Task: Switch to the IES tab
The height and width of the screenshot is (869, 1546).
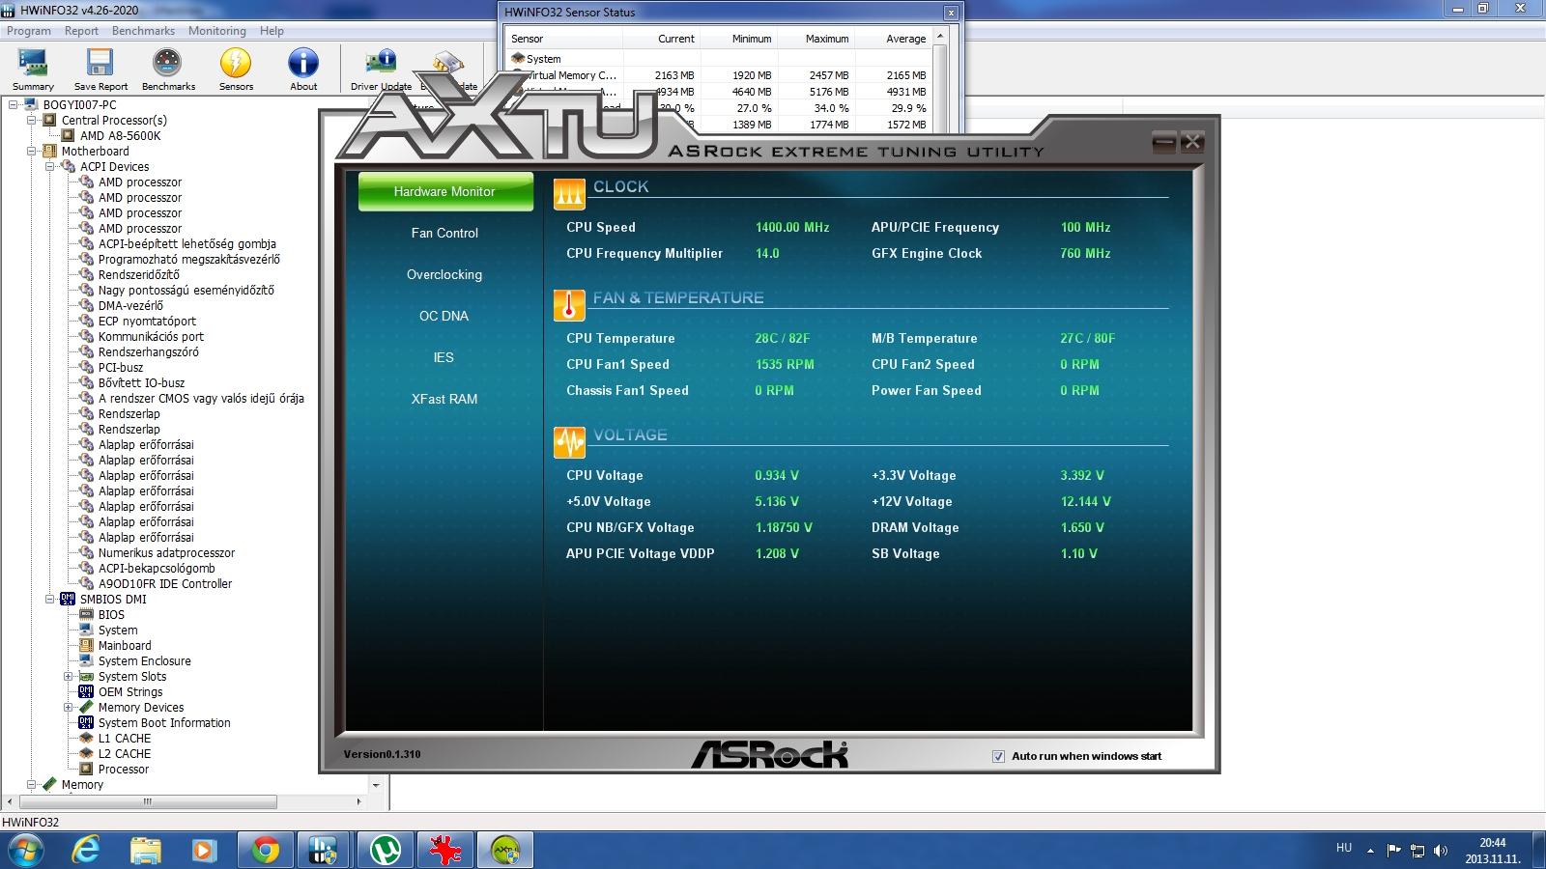Action: (x=444, y=357)
